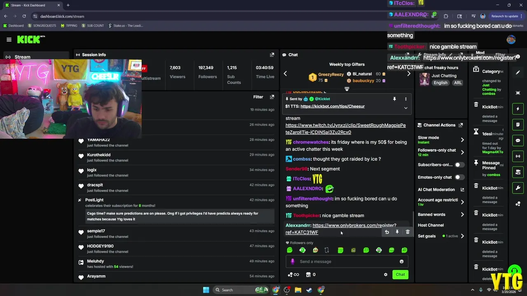Pop out the Channel Actions panel
The image size is (527, 296).
tap(461, 125)
